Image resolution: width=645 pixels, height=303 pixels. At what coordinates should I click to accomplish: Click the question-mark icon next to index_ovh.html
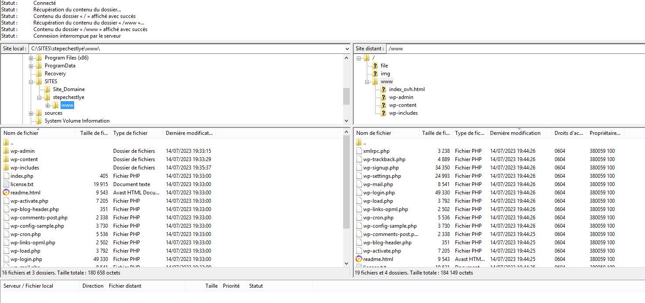point(383,89)
